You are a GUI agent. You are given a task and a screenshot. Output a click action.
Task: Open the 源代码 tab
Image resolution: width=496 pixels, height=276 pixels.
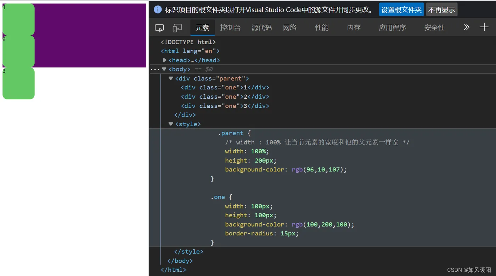(261, 28)
